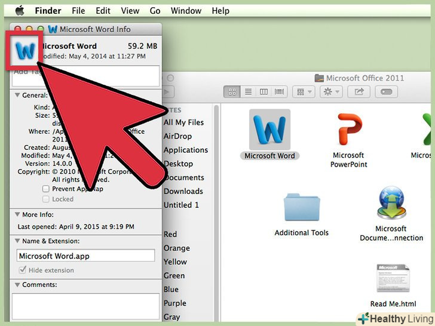Collapse the Comments section

pos(17,284)
